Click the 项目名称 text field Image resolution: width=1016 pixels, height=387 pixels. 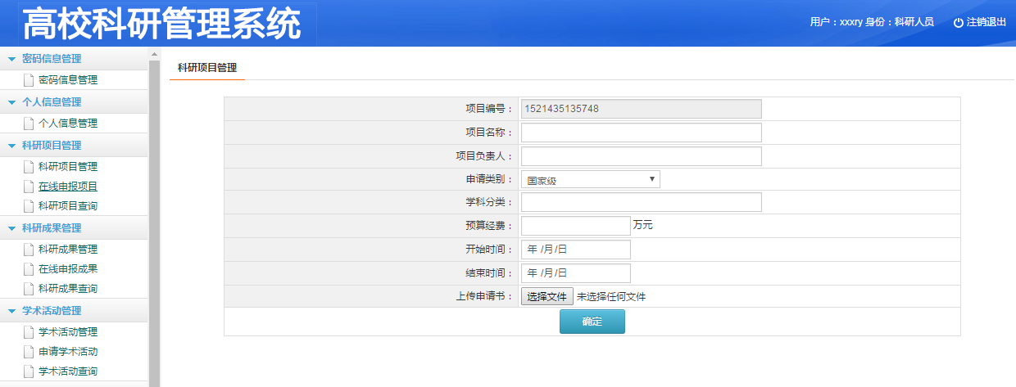(641, 133)
